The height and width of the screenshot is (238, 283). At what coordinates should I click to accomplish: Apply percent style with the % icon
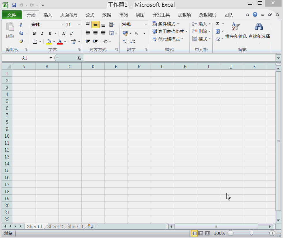click(136, 34)
